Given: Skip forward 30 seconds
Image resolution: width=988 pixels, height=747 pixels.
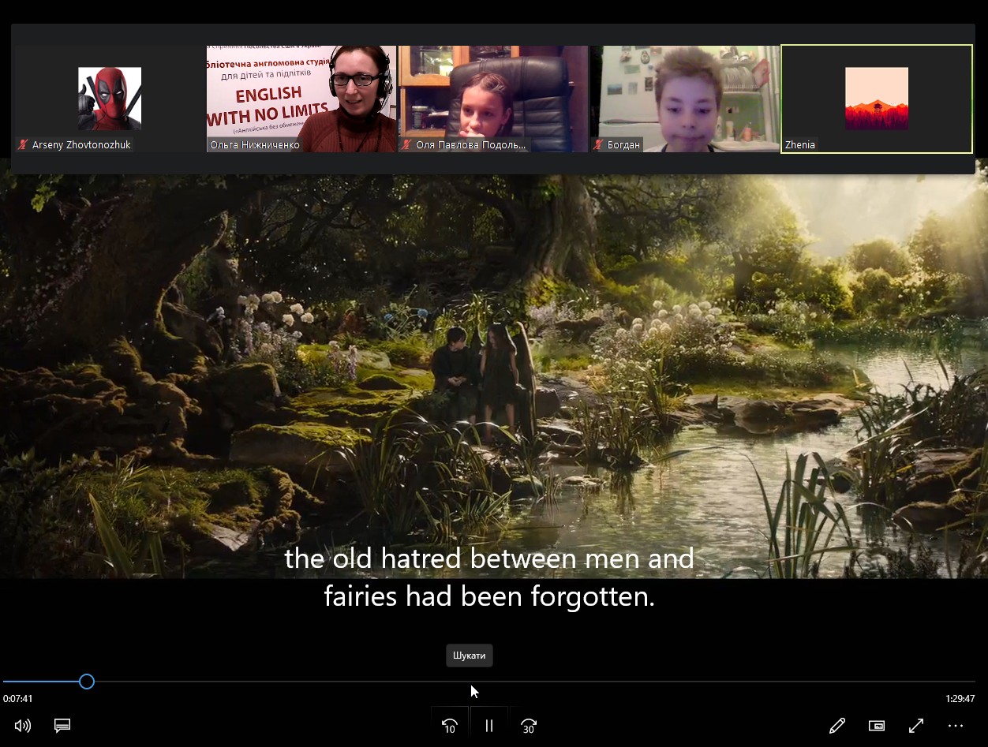Looking at the screenshot, I should (529, 726).
